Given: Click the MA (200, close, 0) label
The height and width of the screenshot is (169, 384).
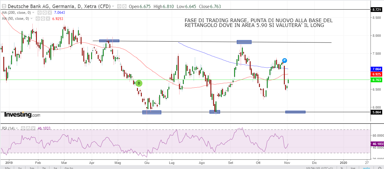Looking at the screenshot, I should point(16,13).
